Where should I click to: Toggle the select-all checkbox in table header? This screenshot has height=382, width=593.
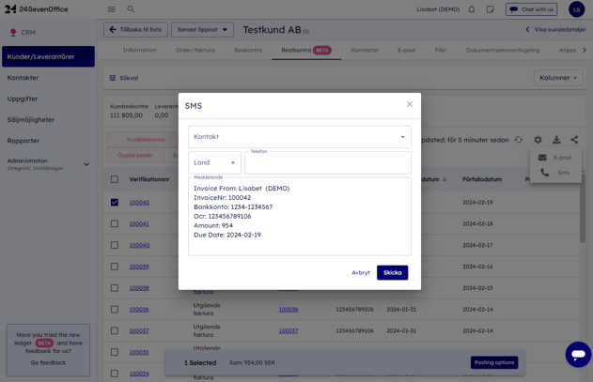tap(115, 179)
